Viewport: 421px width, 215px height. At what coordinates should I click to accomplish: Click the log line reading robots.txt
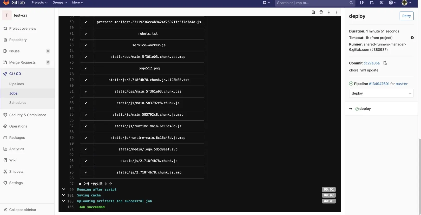click(x=148, y=34)
